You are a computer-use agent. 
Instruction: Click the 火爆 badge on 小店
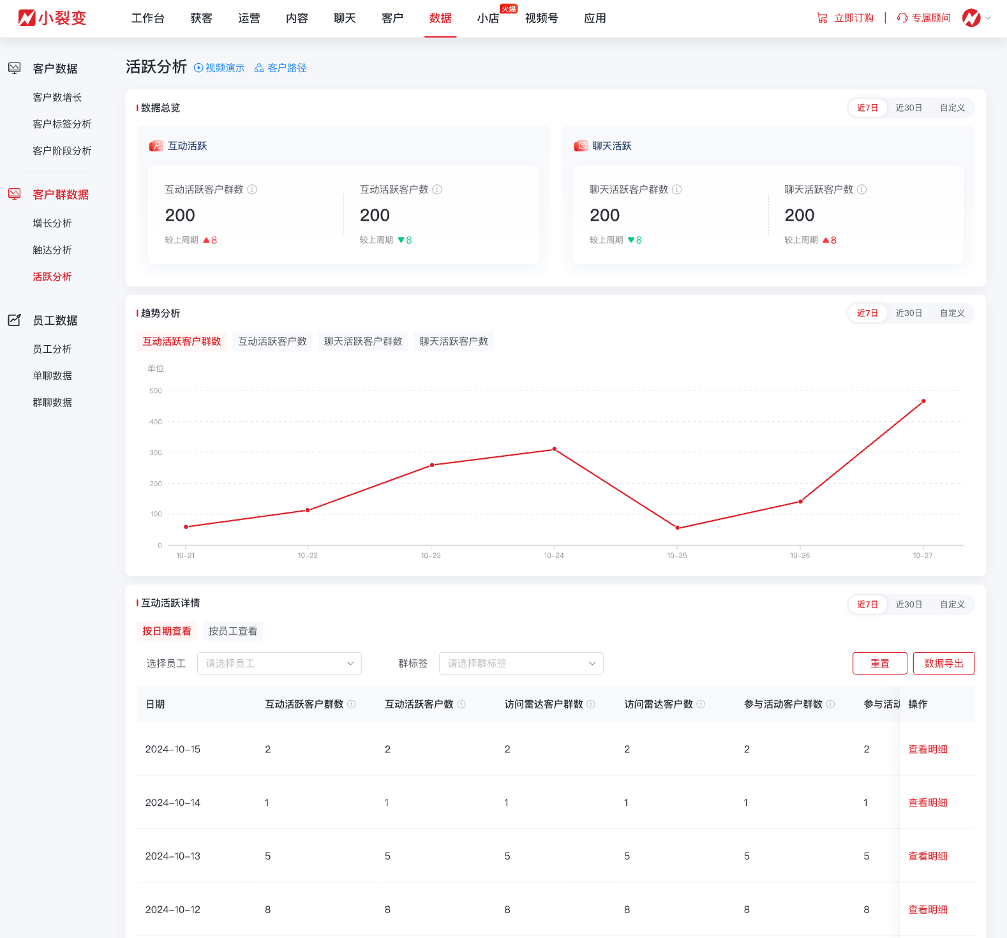509,9
